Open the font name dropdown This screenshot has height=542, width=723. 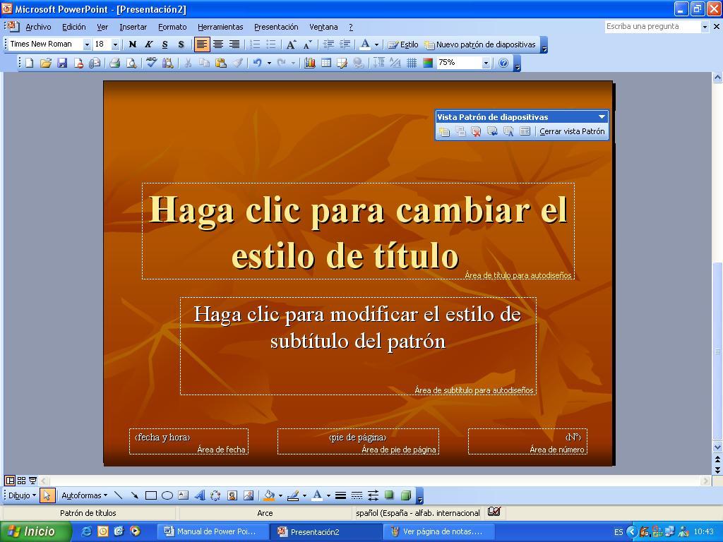(x=87, y=44)
